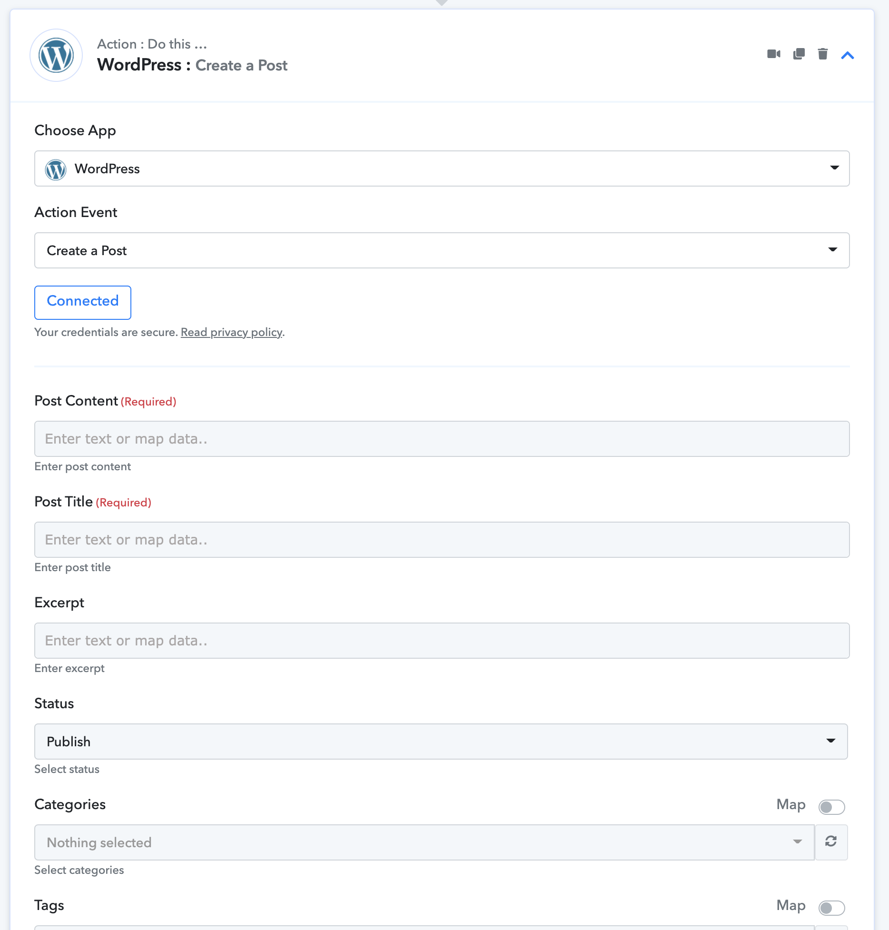Open the Categories Nothing selected dropdown
This screenshot has width=889, height=930.
tap(424, 842)
